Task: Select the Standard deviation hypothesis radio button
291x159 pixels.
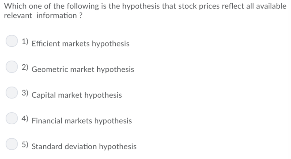Action: click(x=12, y=144)
